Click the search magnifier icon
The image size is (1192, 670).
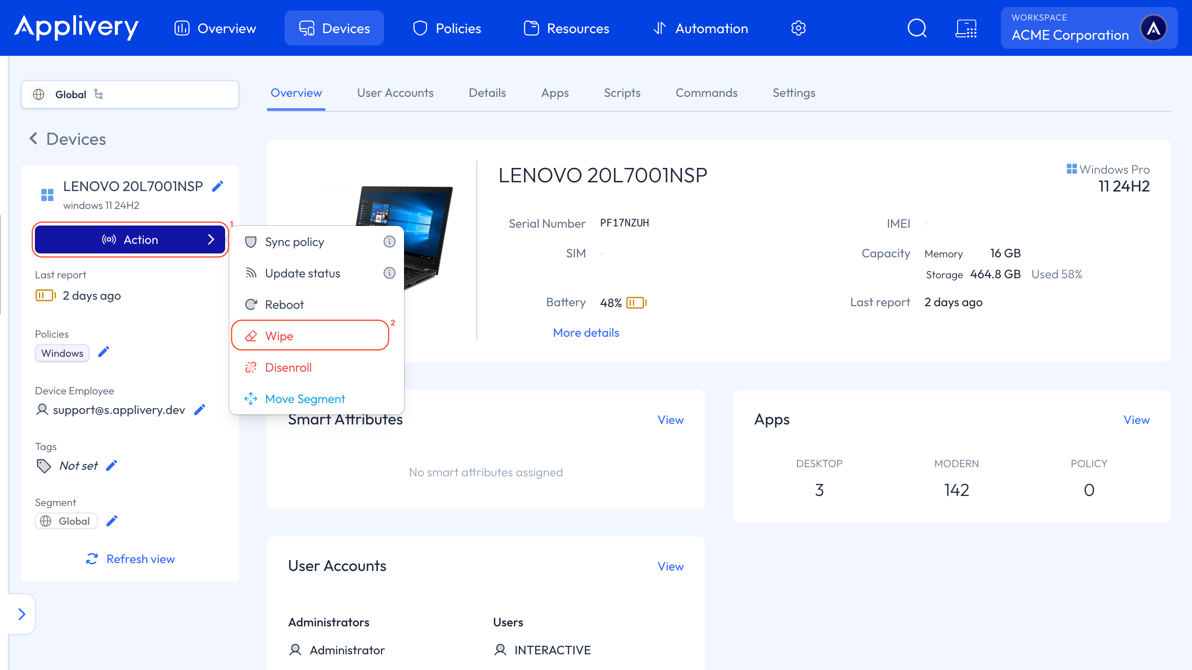(x=917, y=28)
